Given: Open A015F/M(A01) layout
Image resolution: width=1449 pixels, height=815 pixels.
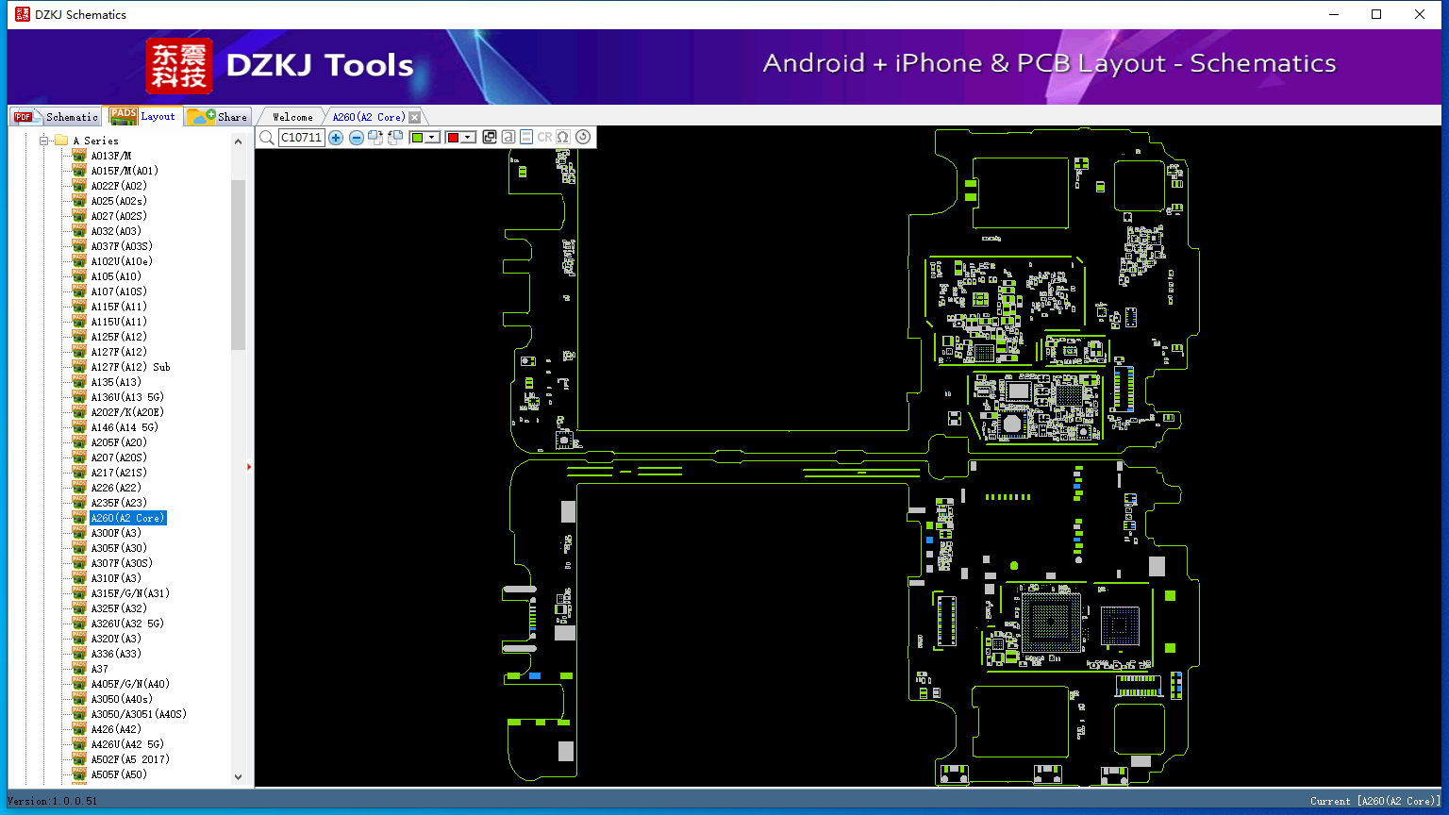Looking at the screenshot, I should tap(125, 171).
